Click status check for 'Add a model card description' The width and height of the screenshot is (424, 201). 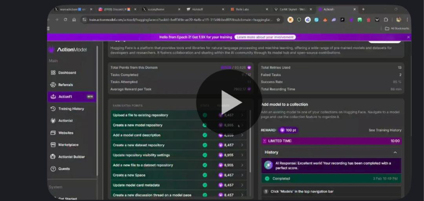[205, 135]
